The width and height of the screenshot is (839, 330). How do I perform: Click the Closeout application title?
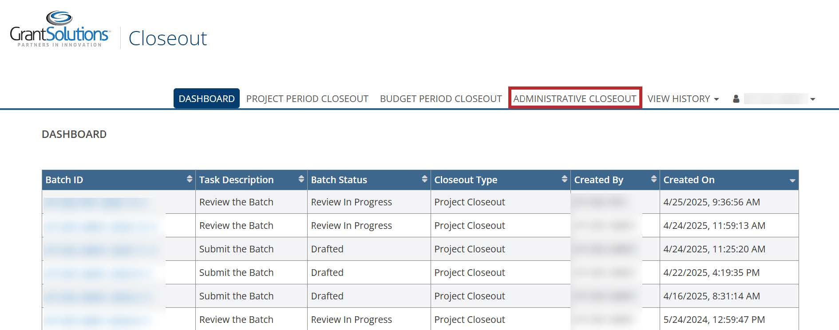pos(168,39)
